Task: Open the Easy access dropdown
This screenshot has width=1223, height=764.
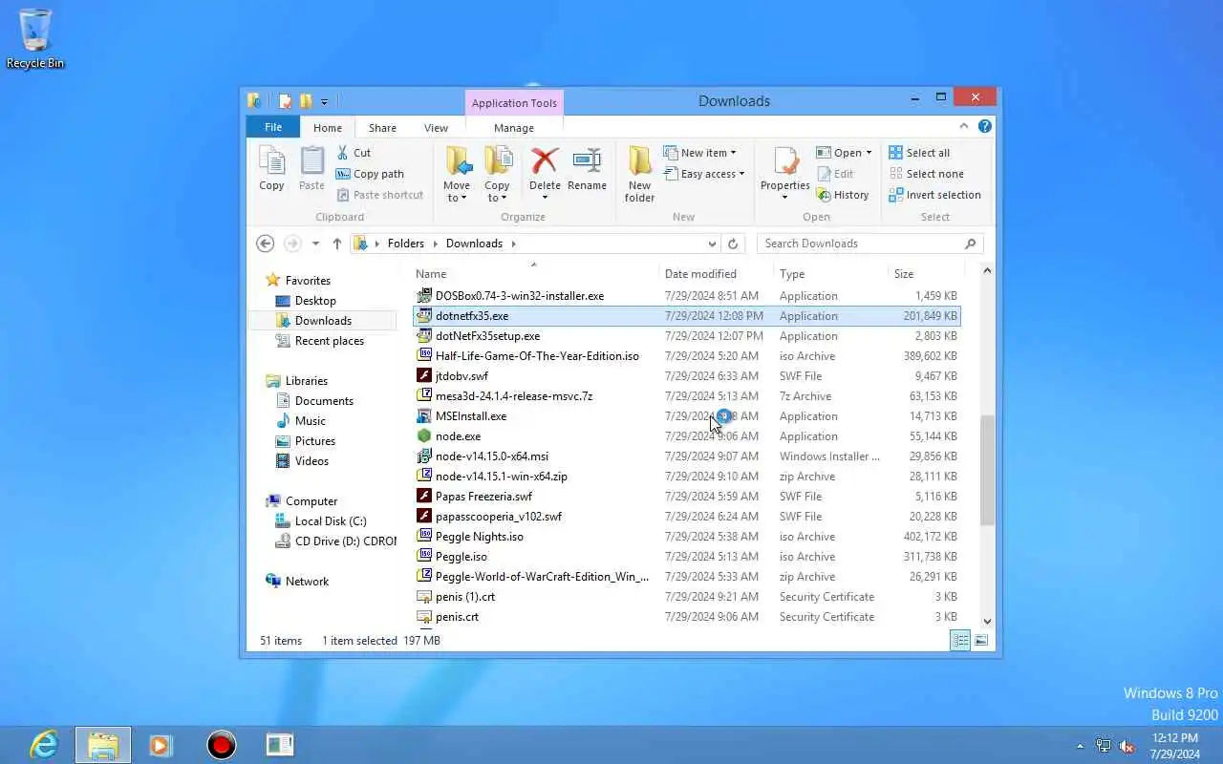Action: (x=703, y=174)
